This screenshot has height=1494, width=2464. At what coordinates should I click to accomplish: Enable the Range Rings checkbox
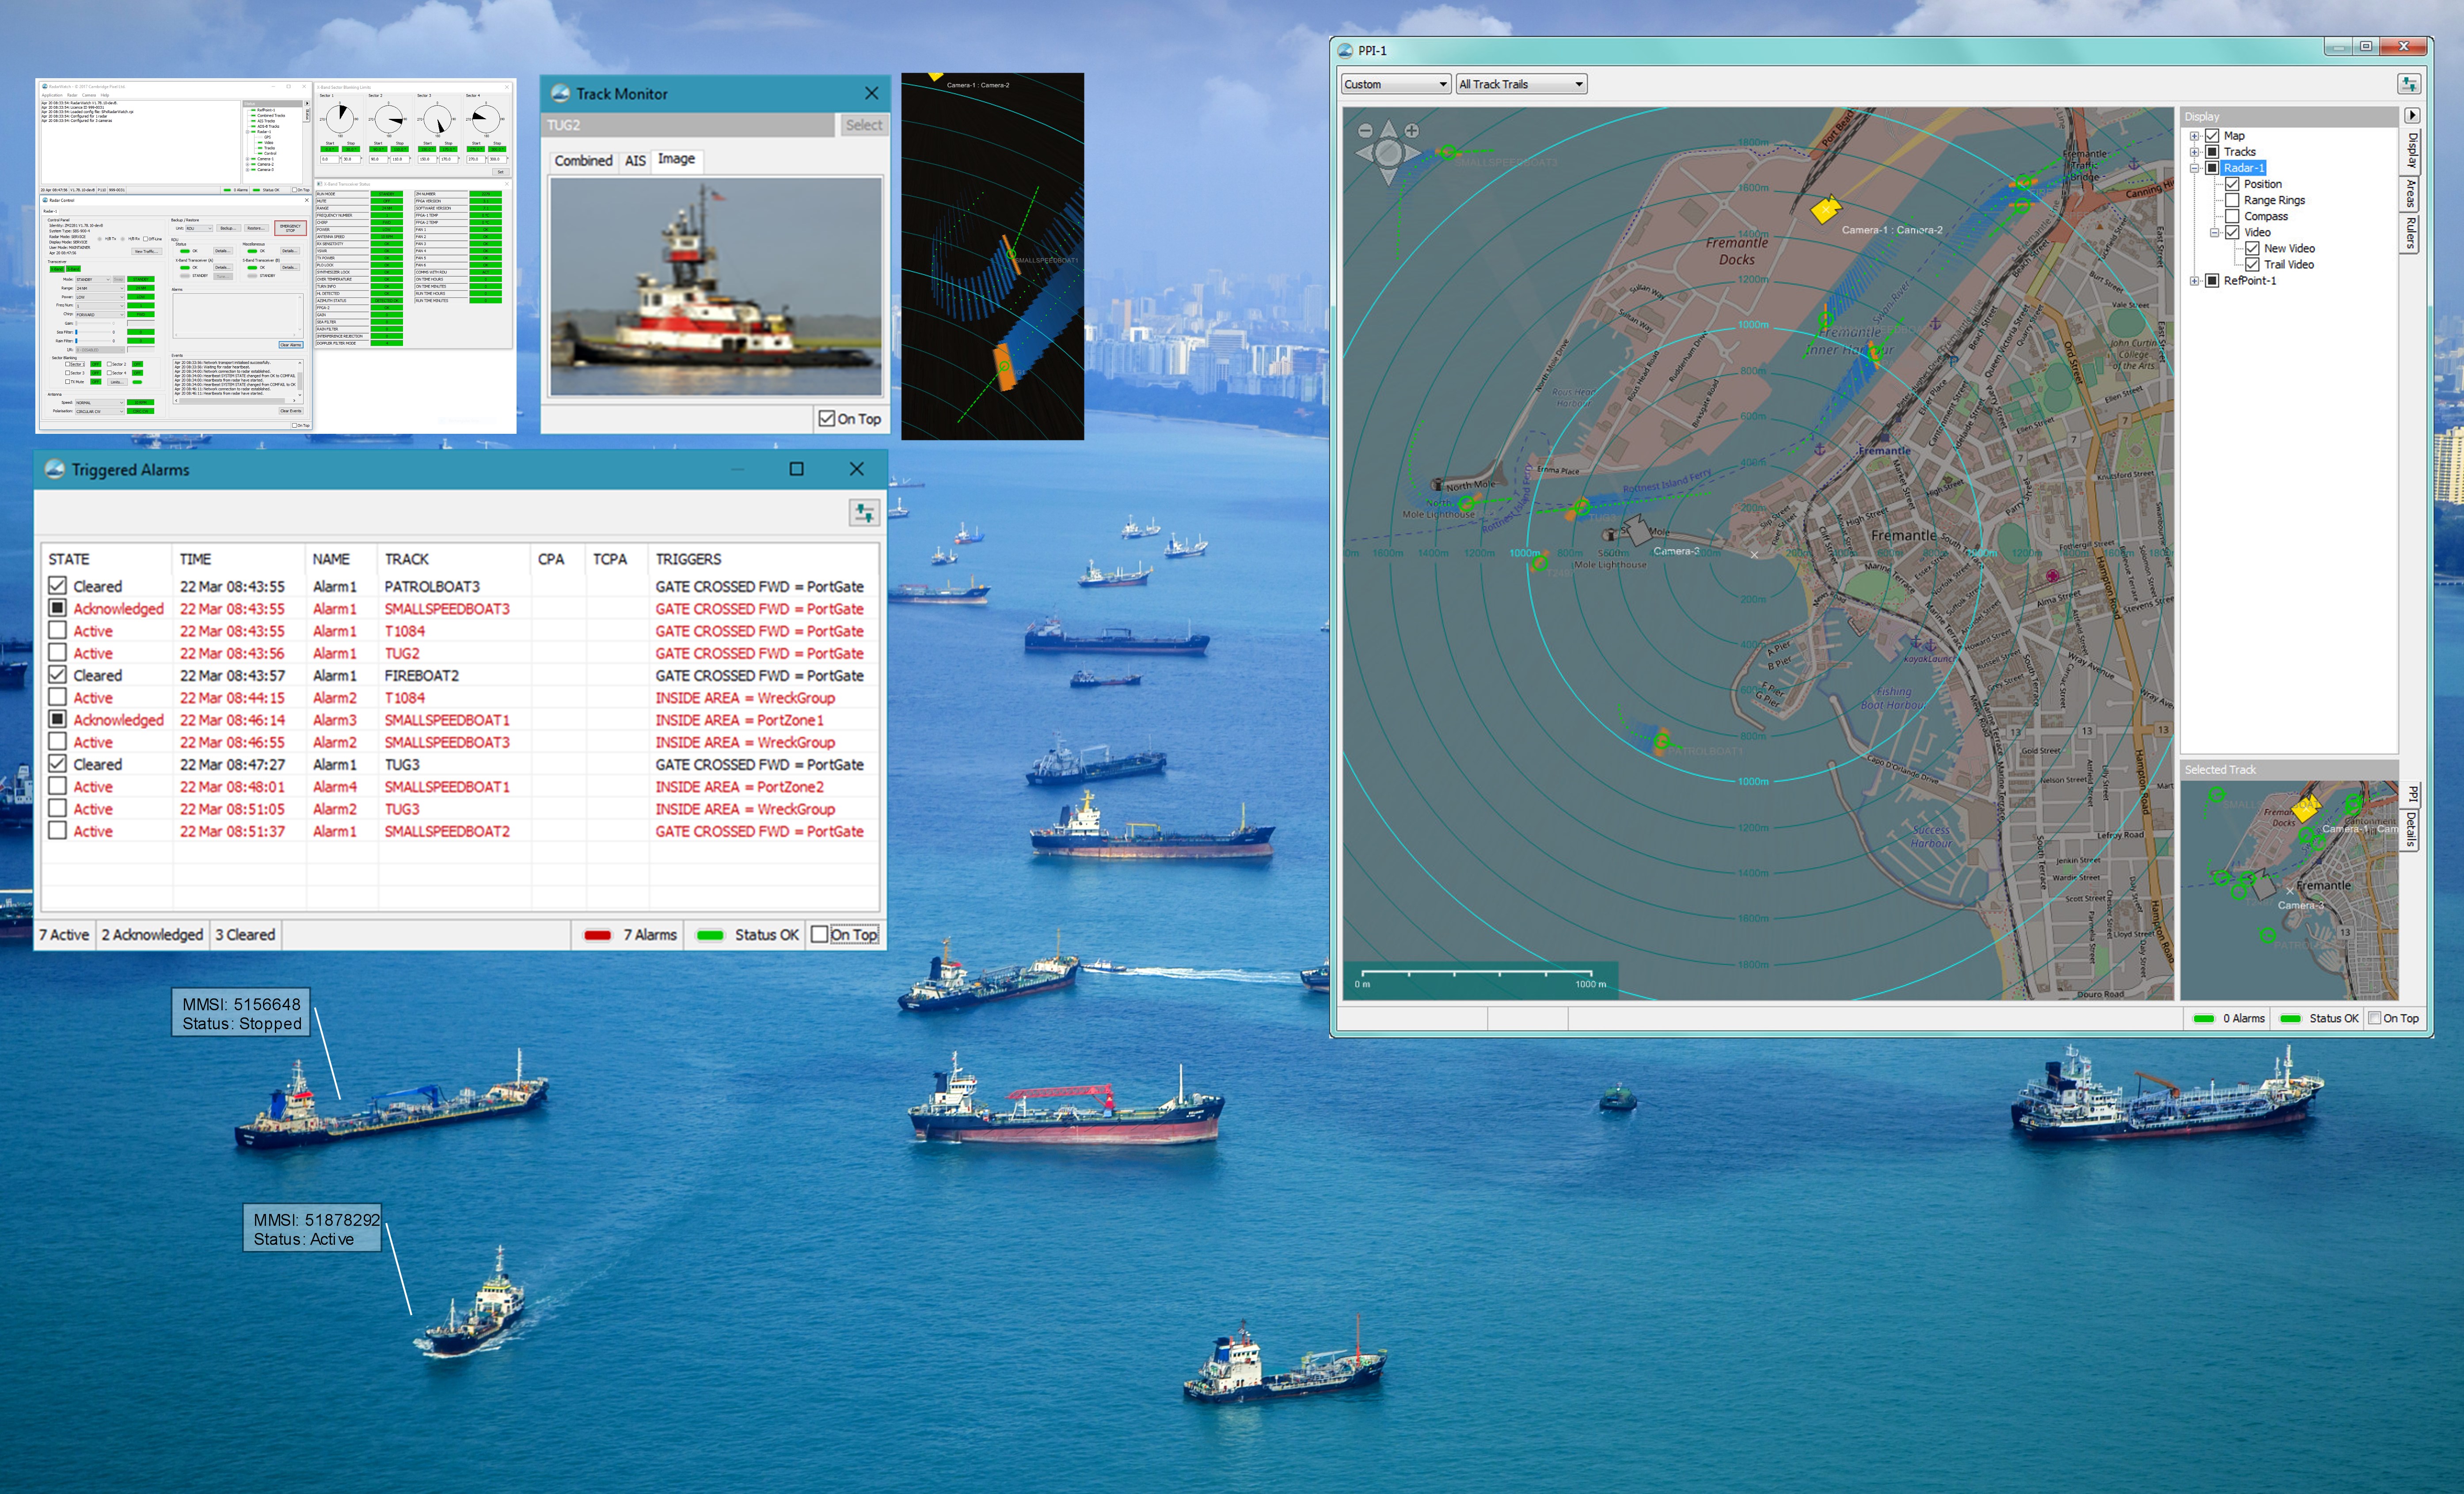coord(2232,200)
